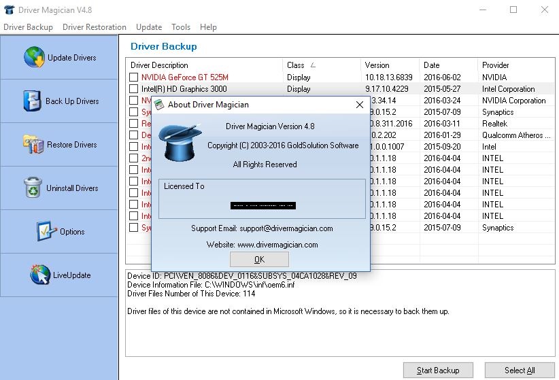The width and height of the screenshot is (559, 380).
Task: Open the Driver Restoration menu
Action: coord(94,27)
